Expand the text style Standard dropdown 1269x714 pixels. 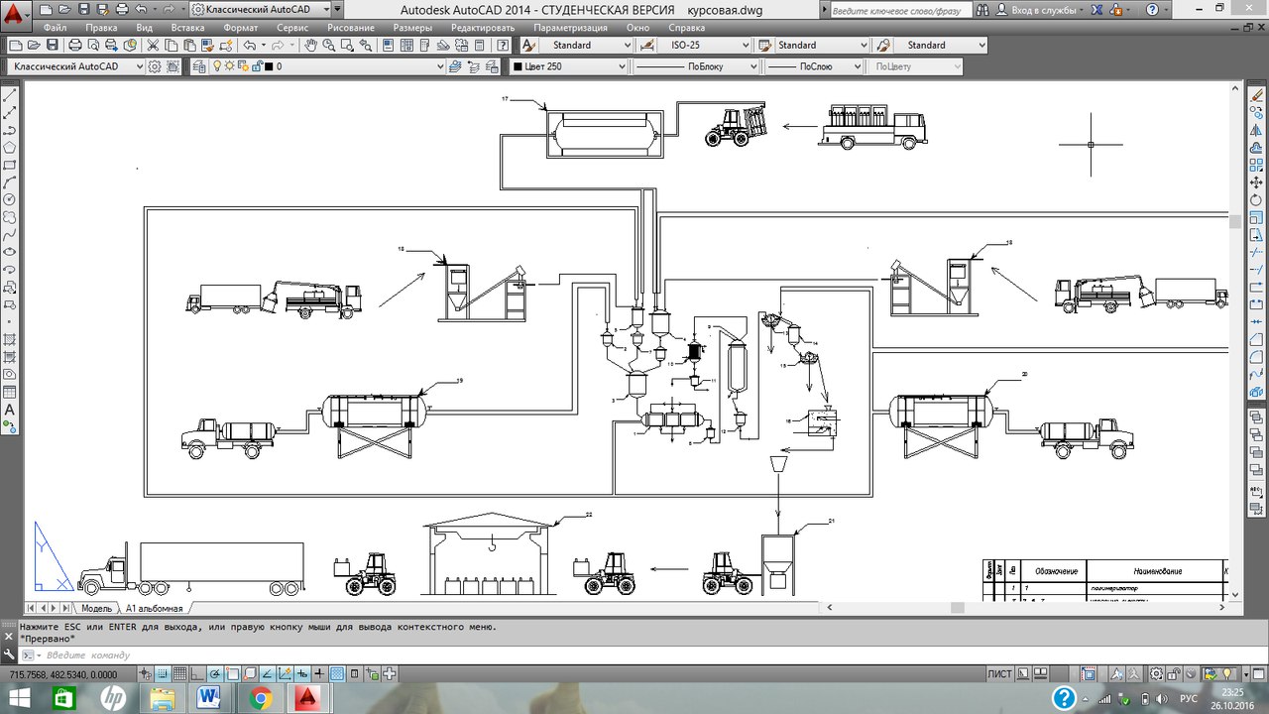pos(626,46)
